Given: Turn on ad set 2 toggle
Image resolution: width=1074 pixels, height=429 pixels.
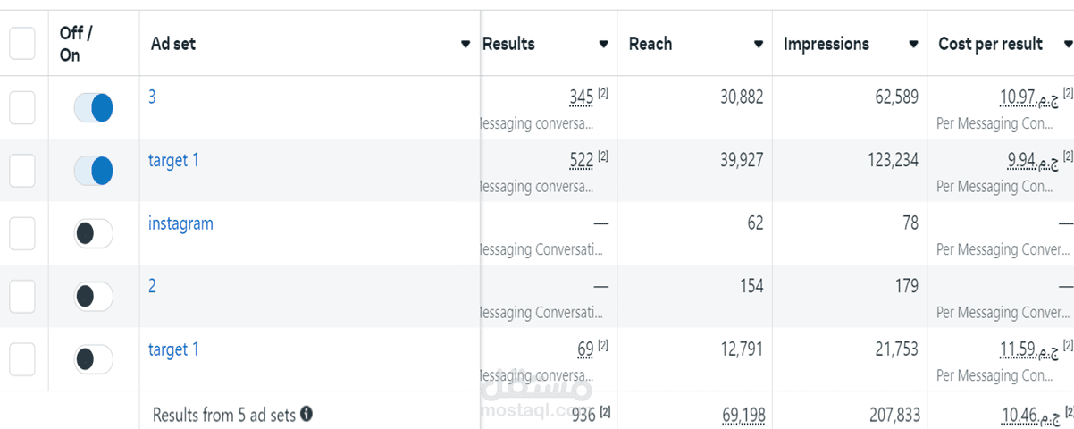Looking at the screenshot, I should point(93,296).
